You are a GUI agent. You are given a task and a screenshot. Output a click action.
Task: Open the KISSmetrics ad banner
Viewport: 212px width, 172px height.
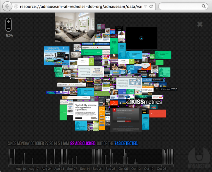click(x=144, y=102)
